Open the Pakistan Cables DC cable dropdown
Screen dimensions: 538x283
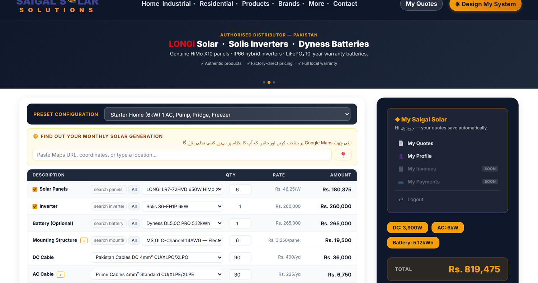157,257
